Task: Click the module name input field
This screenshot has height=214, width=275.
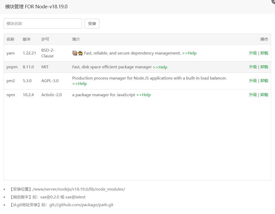Action: 43,23
